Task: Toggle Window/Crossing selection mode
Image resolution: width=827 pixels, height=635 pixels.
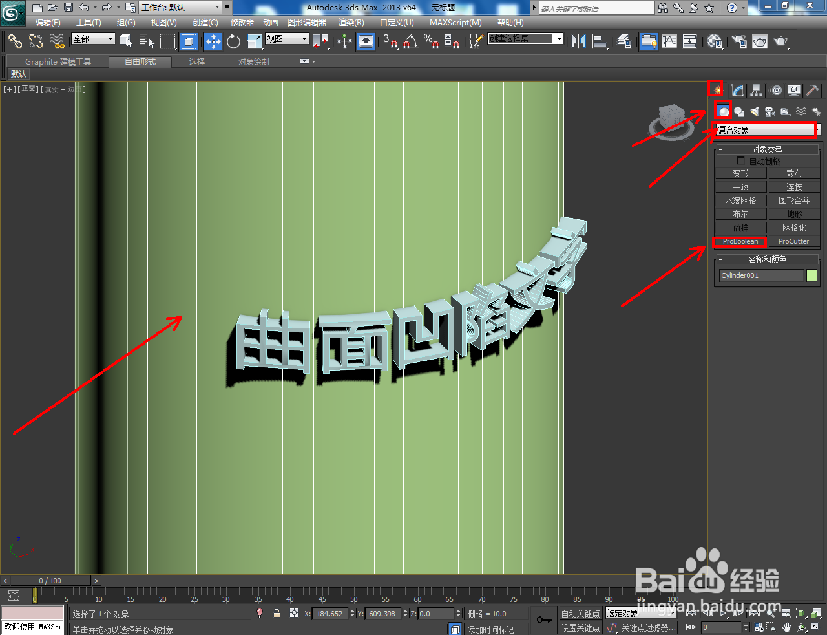Action: coord(189,41)
